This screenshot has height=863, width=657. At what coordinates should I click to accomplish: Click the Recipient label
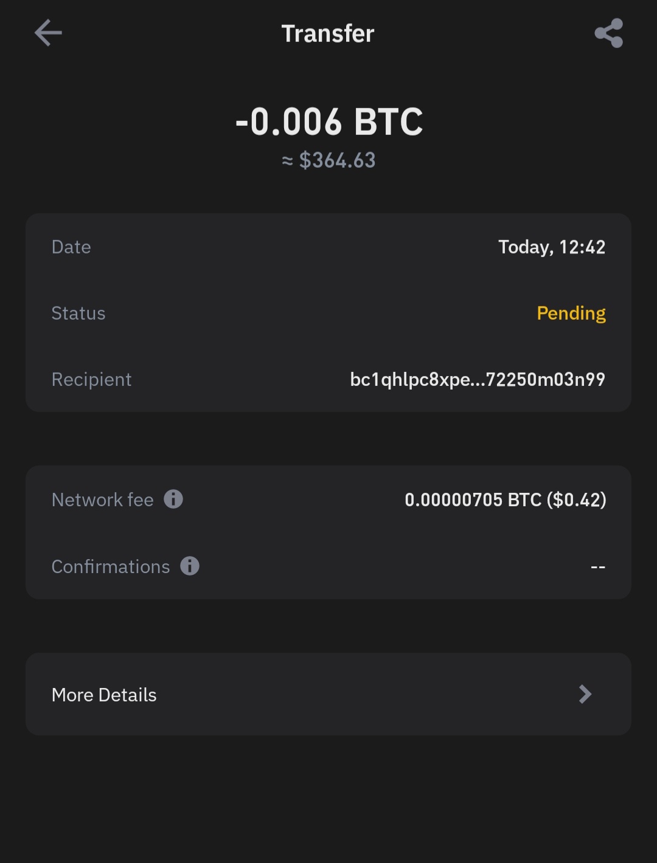click(91, 379)
